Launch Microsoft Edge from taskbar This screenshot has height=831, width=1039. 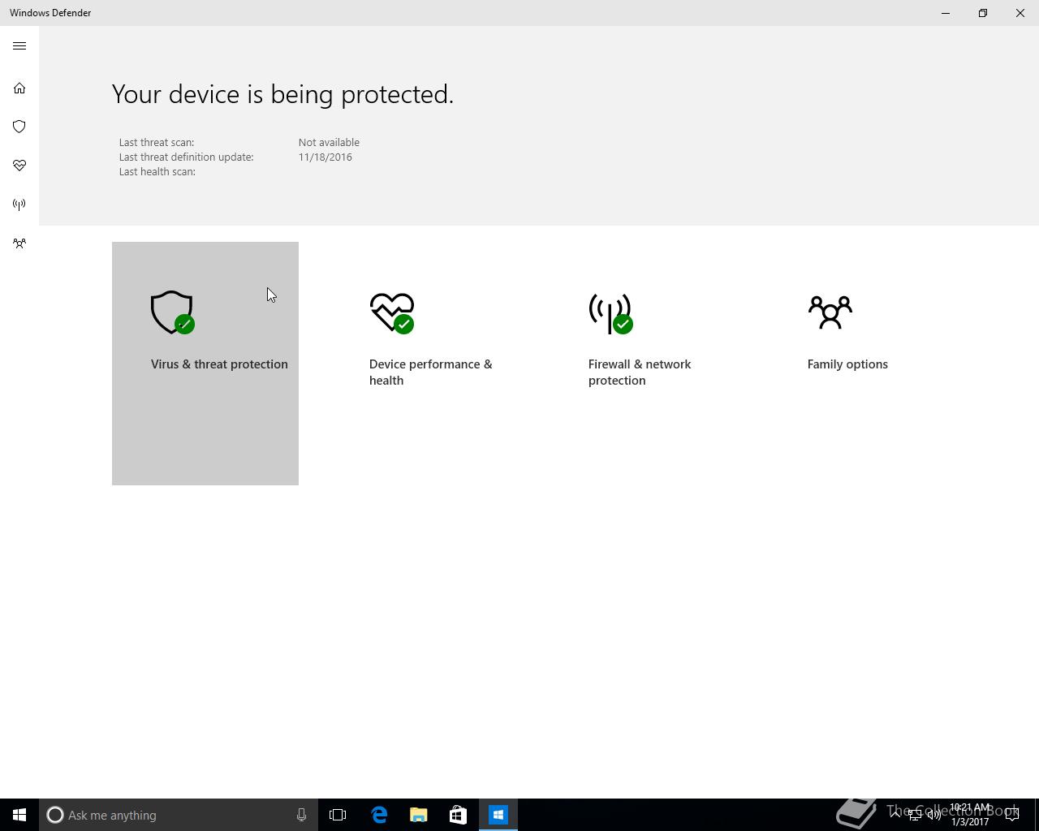[x=379, y=815]
